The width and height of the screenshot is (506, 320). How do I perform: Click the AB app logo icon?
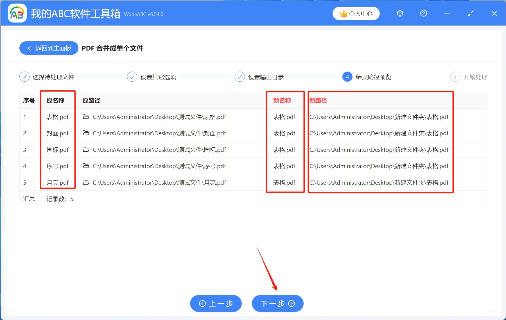click(17, 13)
